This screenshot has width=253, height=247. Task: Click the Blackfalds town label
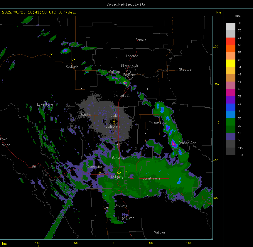(x=129, y=65)
